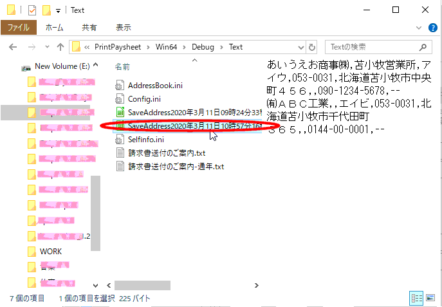
Task: Open Help via the blue question mark
Action: 434,28
